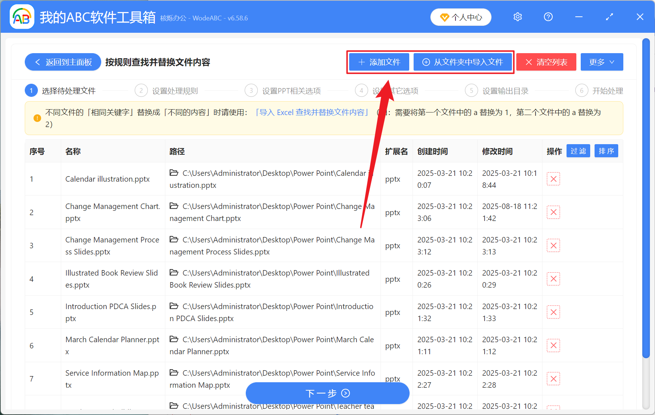Image resolution: width=655 pixels, height=415 pixels.
Task: Remove Calendar illustration.pptx with its red X
Action: pos(553,179)
